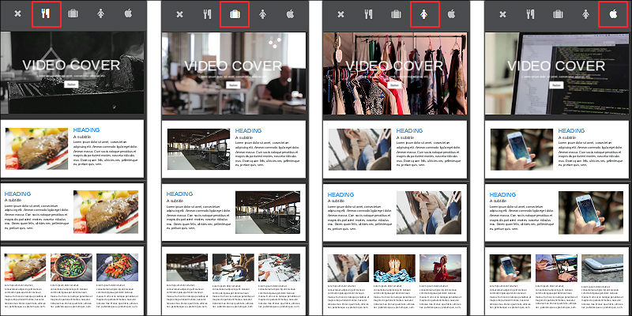Click VIDEO COVER title over the code monitor
The image size is (632, 316).
[556, 66]
